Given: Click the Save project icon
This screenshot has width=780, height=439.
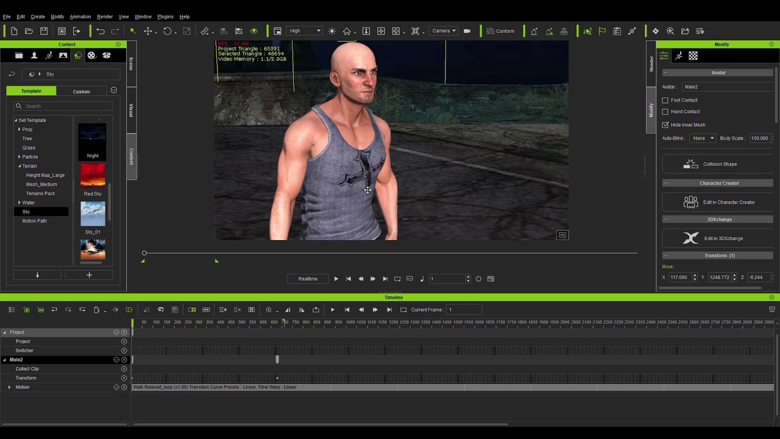Looking at the screenshot, I should (x=44, y=31).
